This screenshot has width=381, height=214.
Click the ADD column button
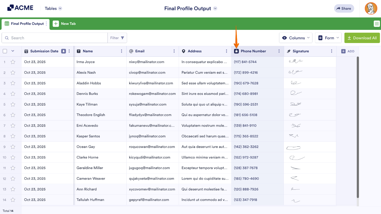point(348,51)
